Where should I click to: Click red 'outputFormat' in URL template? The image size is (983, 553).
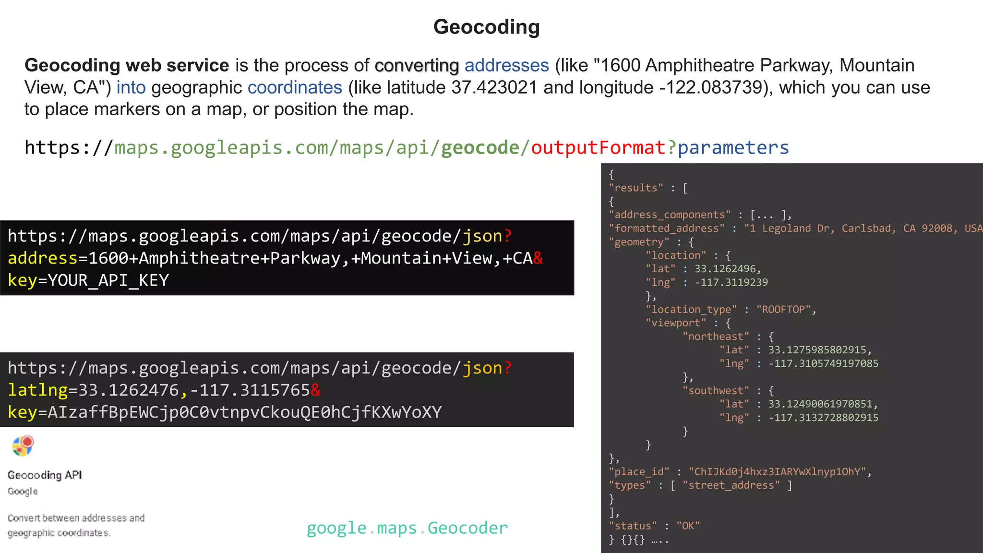(x=598, y=147)
